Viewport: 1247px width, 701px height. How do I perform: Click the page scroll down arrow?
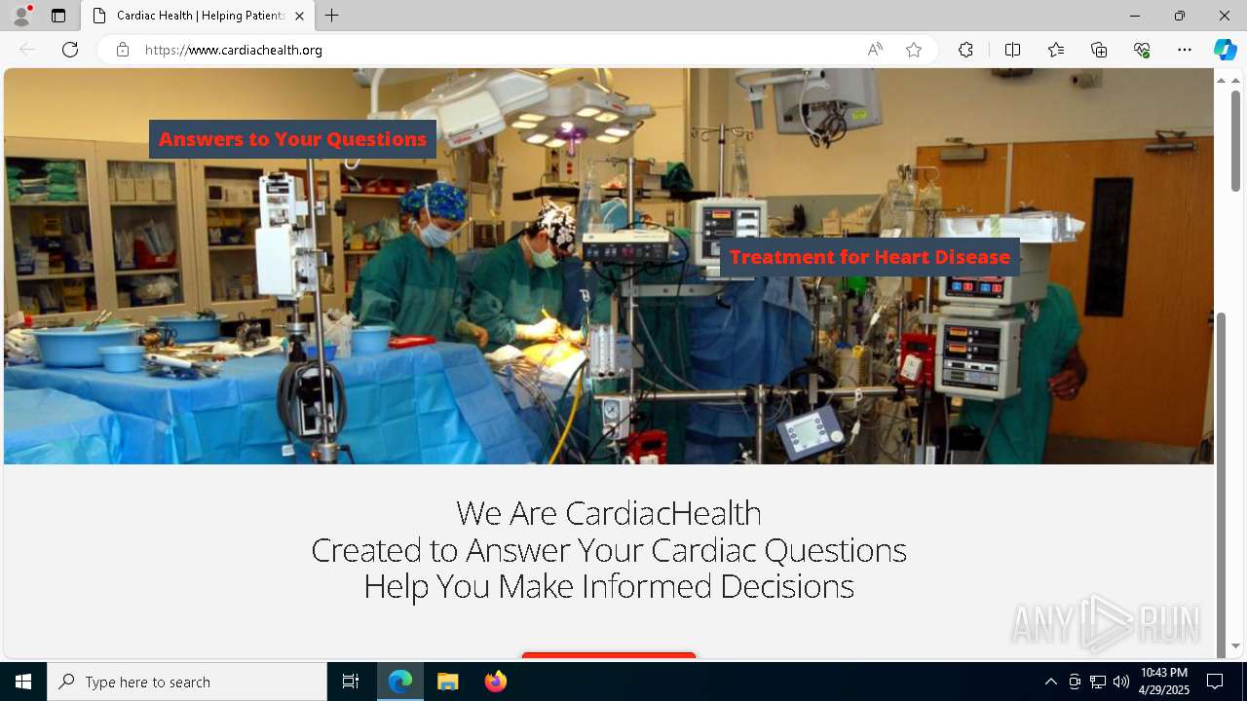pyautogui.click(x=1235, y=646)
